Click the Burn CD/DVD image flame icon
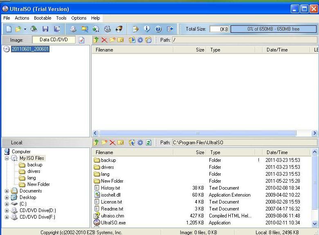The height and width of the screenshot is (235, 319). click(119, 29)
